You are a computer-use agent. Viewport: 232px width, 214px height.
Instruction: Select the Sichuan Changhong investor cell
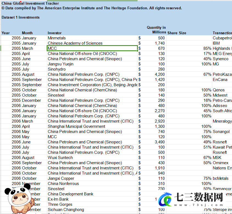[92, 210]
